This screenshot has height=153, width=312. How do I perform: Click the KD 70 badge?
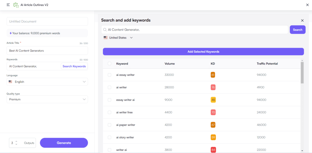coord(213,112)
